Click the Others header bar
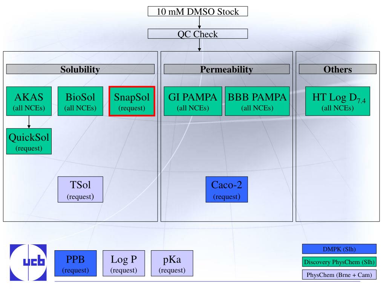This screenshot has width=386, height=289. tap(338, 69)
